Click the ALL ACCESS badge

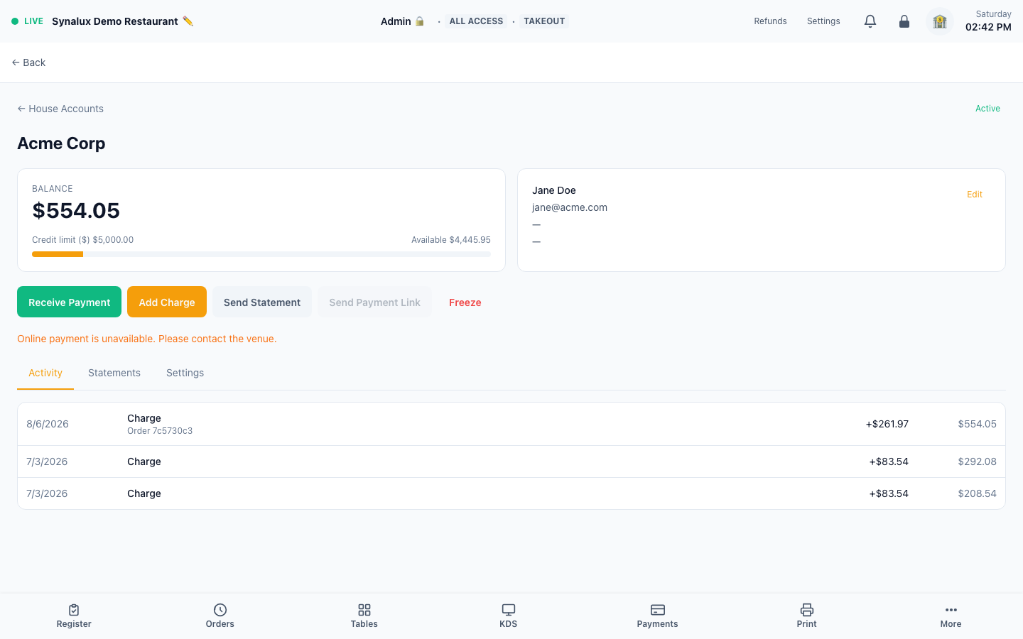pos(476,21)
